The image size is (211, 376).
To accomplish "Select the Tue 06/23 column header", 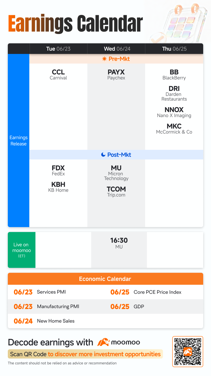I will [x=58, y=49].
